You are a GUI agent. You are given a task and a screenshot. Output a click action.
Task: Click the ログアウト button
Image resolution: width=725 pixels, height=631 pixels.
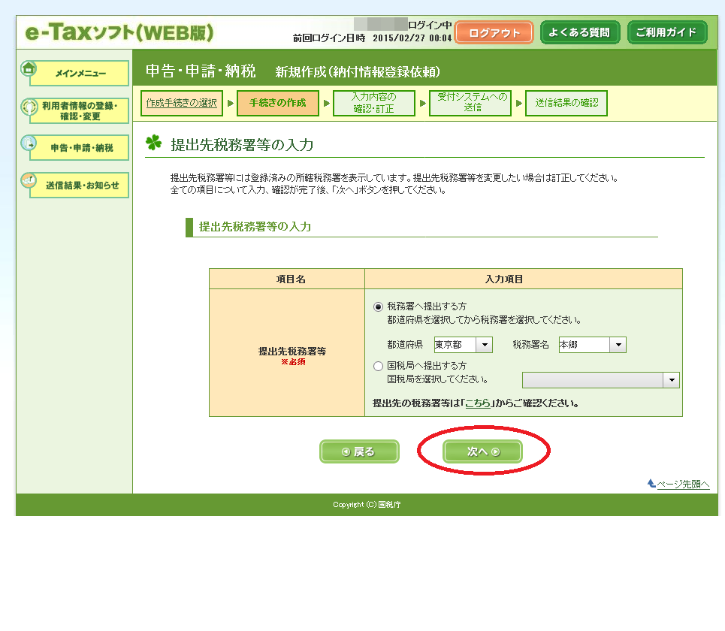point(494,33)
